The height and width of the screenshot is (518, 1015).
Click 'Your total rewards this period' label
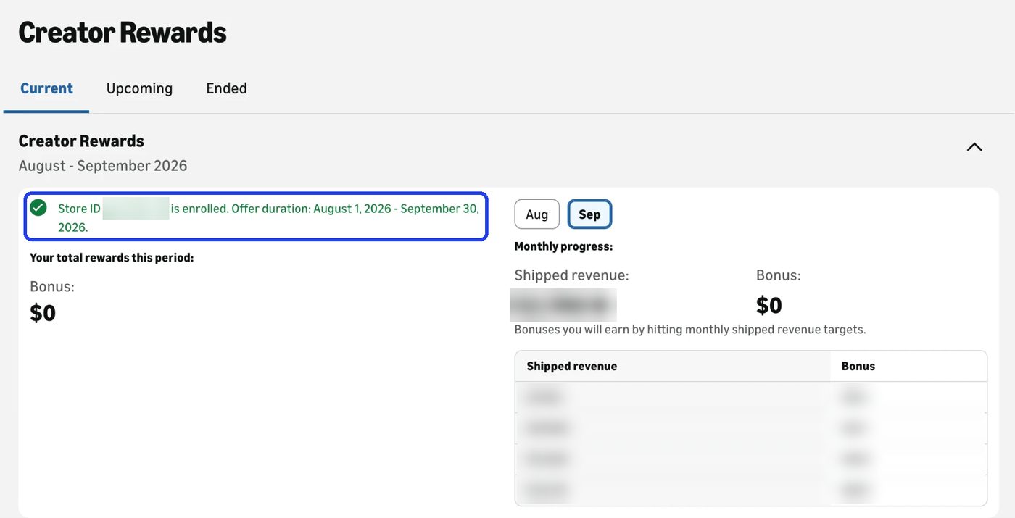[x=112, y=258]
